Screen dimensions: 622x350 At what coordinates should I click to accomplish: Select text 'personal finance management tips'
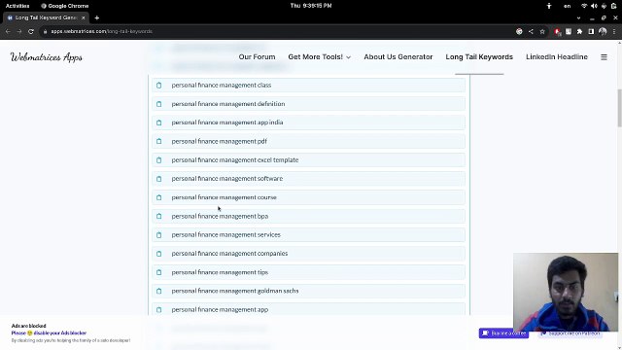point(220,272)
